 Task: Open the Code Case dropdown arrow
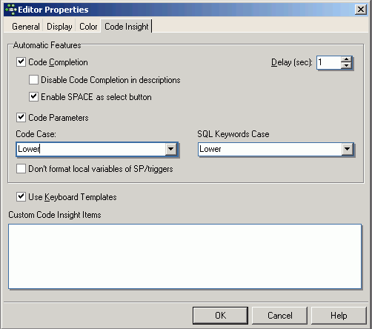pos(170,149)
